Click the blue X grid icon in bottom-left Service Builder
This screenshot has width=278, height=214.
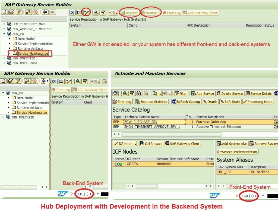54,82
